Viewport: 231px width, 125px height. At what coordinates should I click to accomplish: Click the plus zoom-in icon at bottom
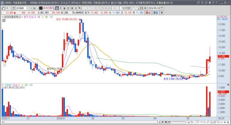pos(225,122)
